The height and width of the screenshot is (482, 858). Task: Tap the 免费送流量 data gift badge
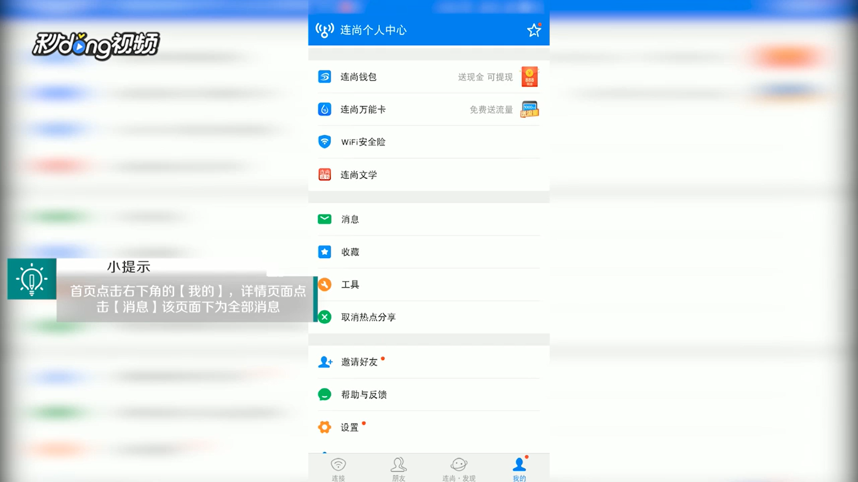528,109
